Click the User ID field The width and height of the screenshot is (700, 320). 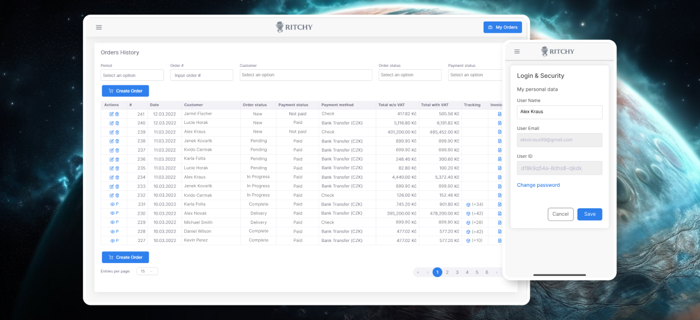point(559,168)
